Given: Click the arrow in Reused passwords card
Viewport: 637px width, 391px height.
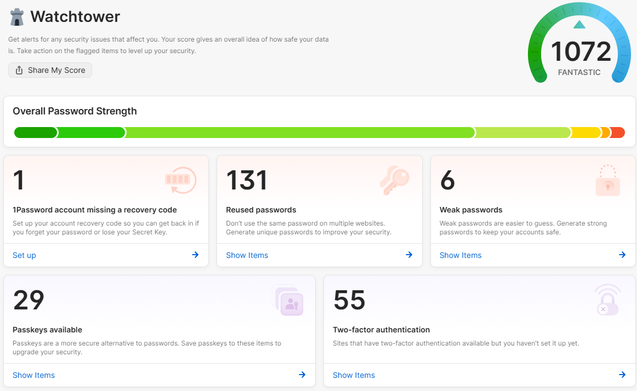Looking at the screenshot, I should click(409, 255).
